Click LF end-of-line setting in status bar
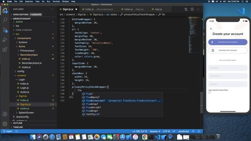251x141 pixels. point(174,131)
